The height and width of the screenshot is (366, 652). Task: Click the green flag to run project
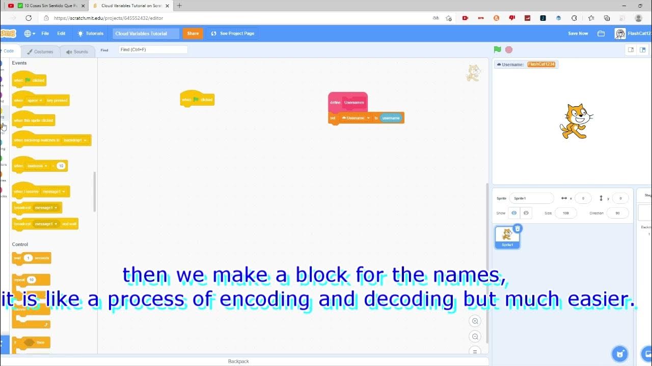click(x=498, y=50)
